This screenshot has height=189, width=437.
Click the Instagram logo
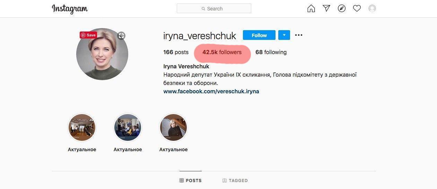70,9
